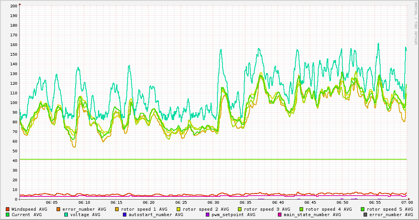Click the 06:05 time axis label
This screenshot has width=419, height=220.
tap(52, 203)
